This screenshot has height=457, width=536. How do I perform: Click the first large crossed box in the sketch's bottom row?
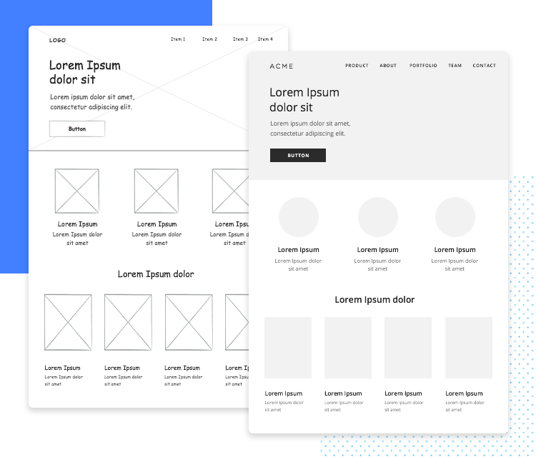(68, 322)
